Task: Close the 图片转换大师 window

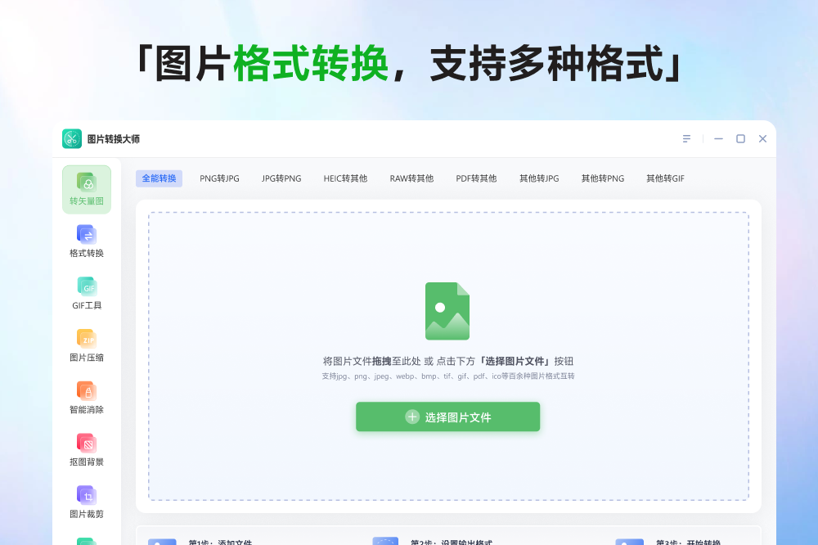Action: point(762,139)
